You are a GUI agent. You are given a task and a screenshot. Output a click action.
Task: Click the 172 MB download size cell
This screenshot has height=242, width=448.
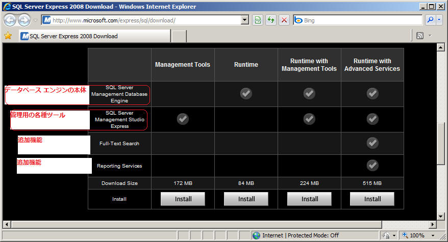click(x=183, y=183)
